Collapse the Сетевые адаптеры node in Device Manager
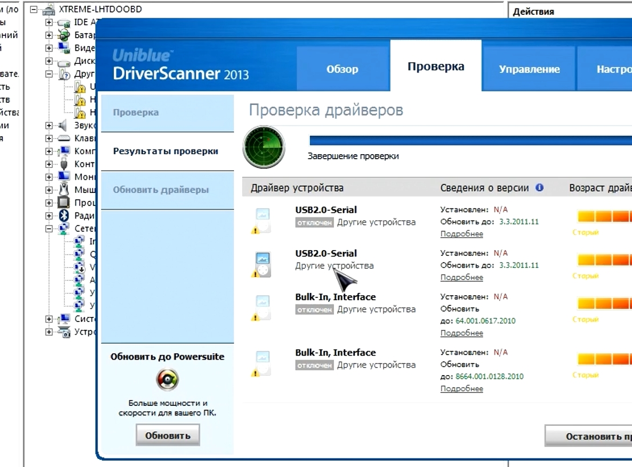632x467 pixels. tap(49, 228)
